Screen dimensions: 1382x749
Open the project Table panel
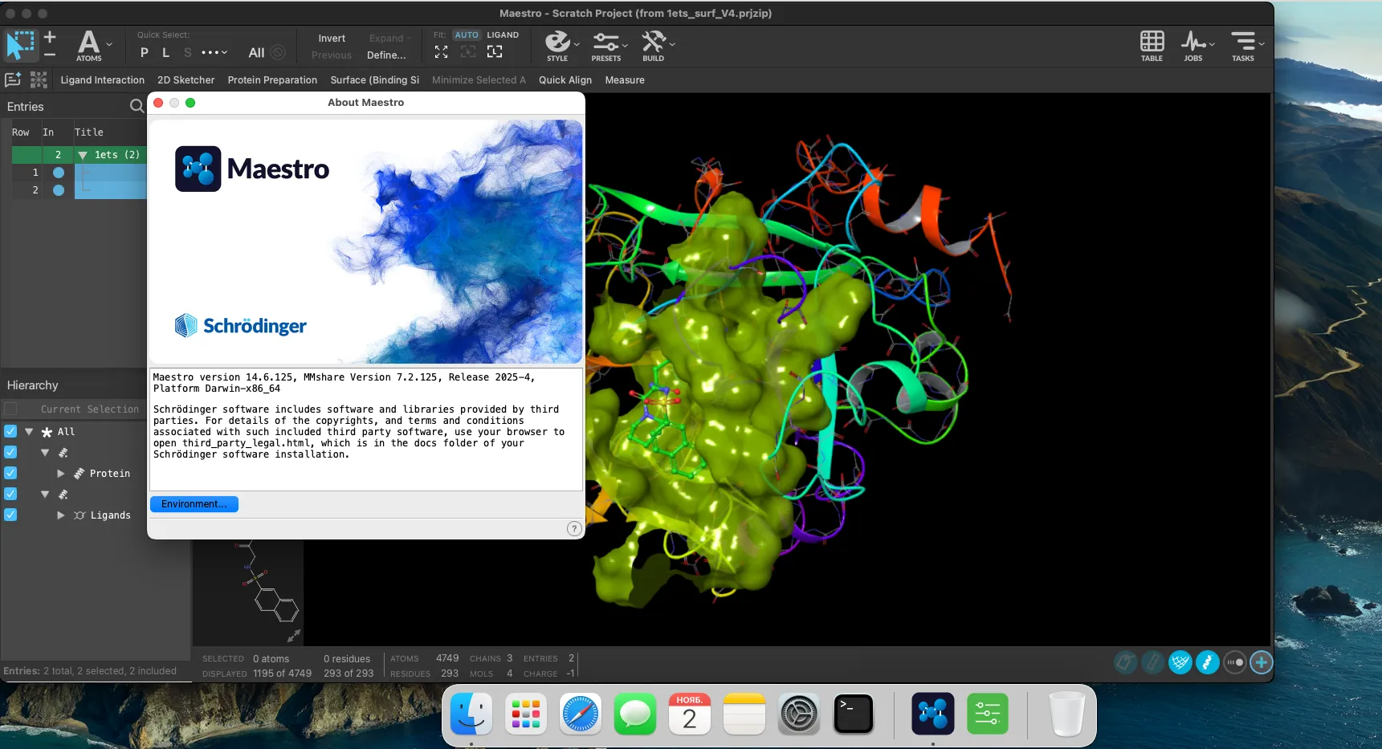pyautogui.click(x=1152, y=45)
